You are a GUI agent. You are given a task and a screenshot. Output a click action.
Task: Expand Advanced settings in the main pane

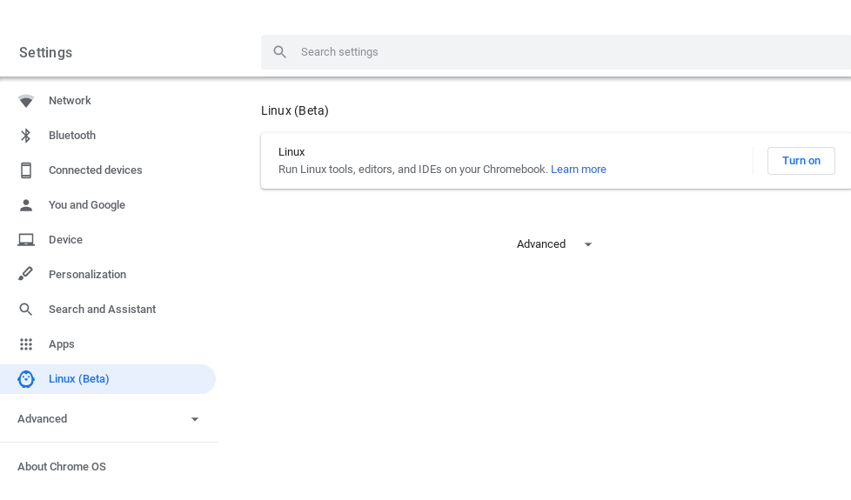(553, 244)
